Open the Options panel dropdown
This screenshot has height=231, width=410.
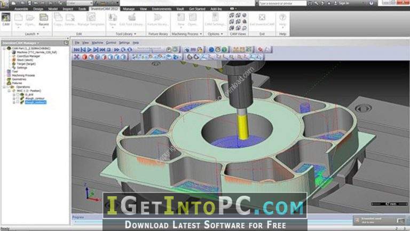click(x=215, y=34)
